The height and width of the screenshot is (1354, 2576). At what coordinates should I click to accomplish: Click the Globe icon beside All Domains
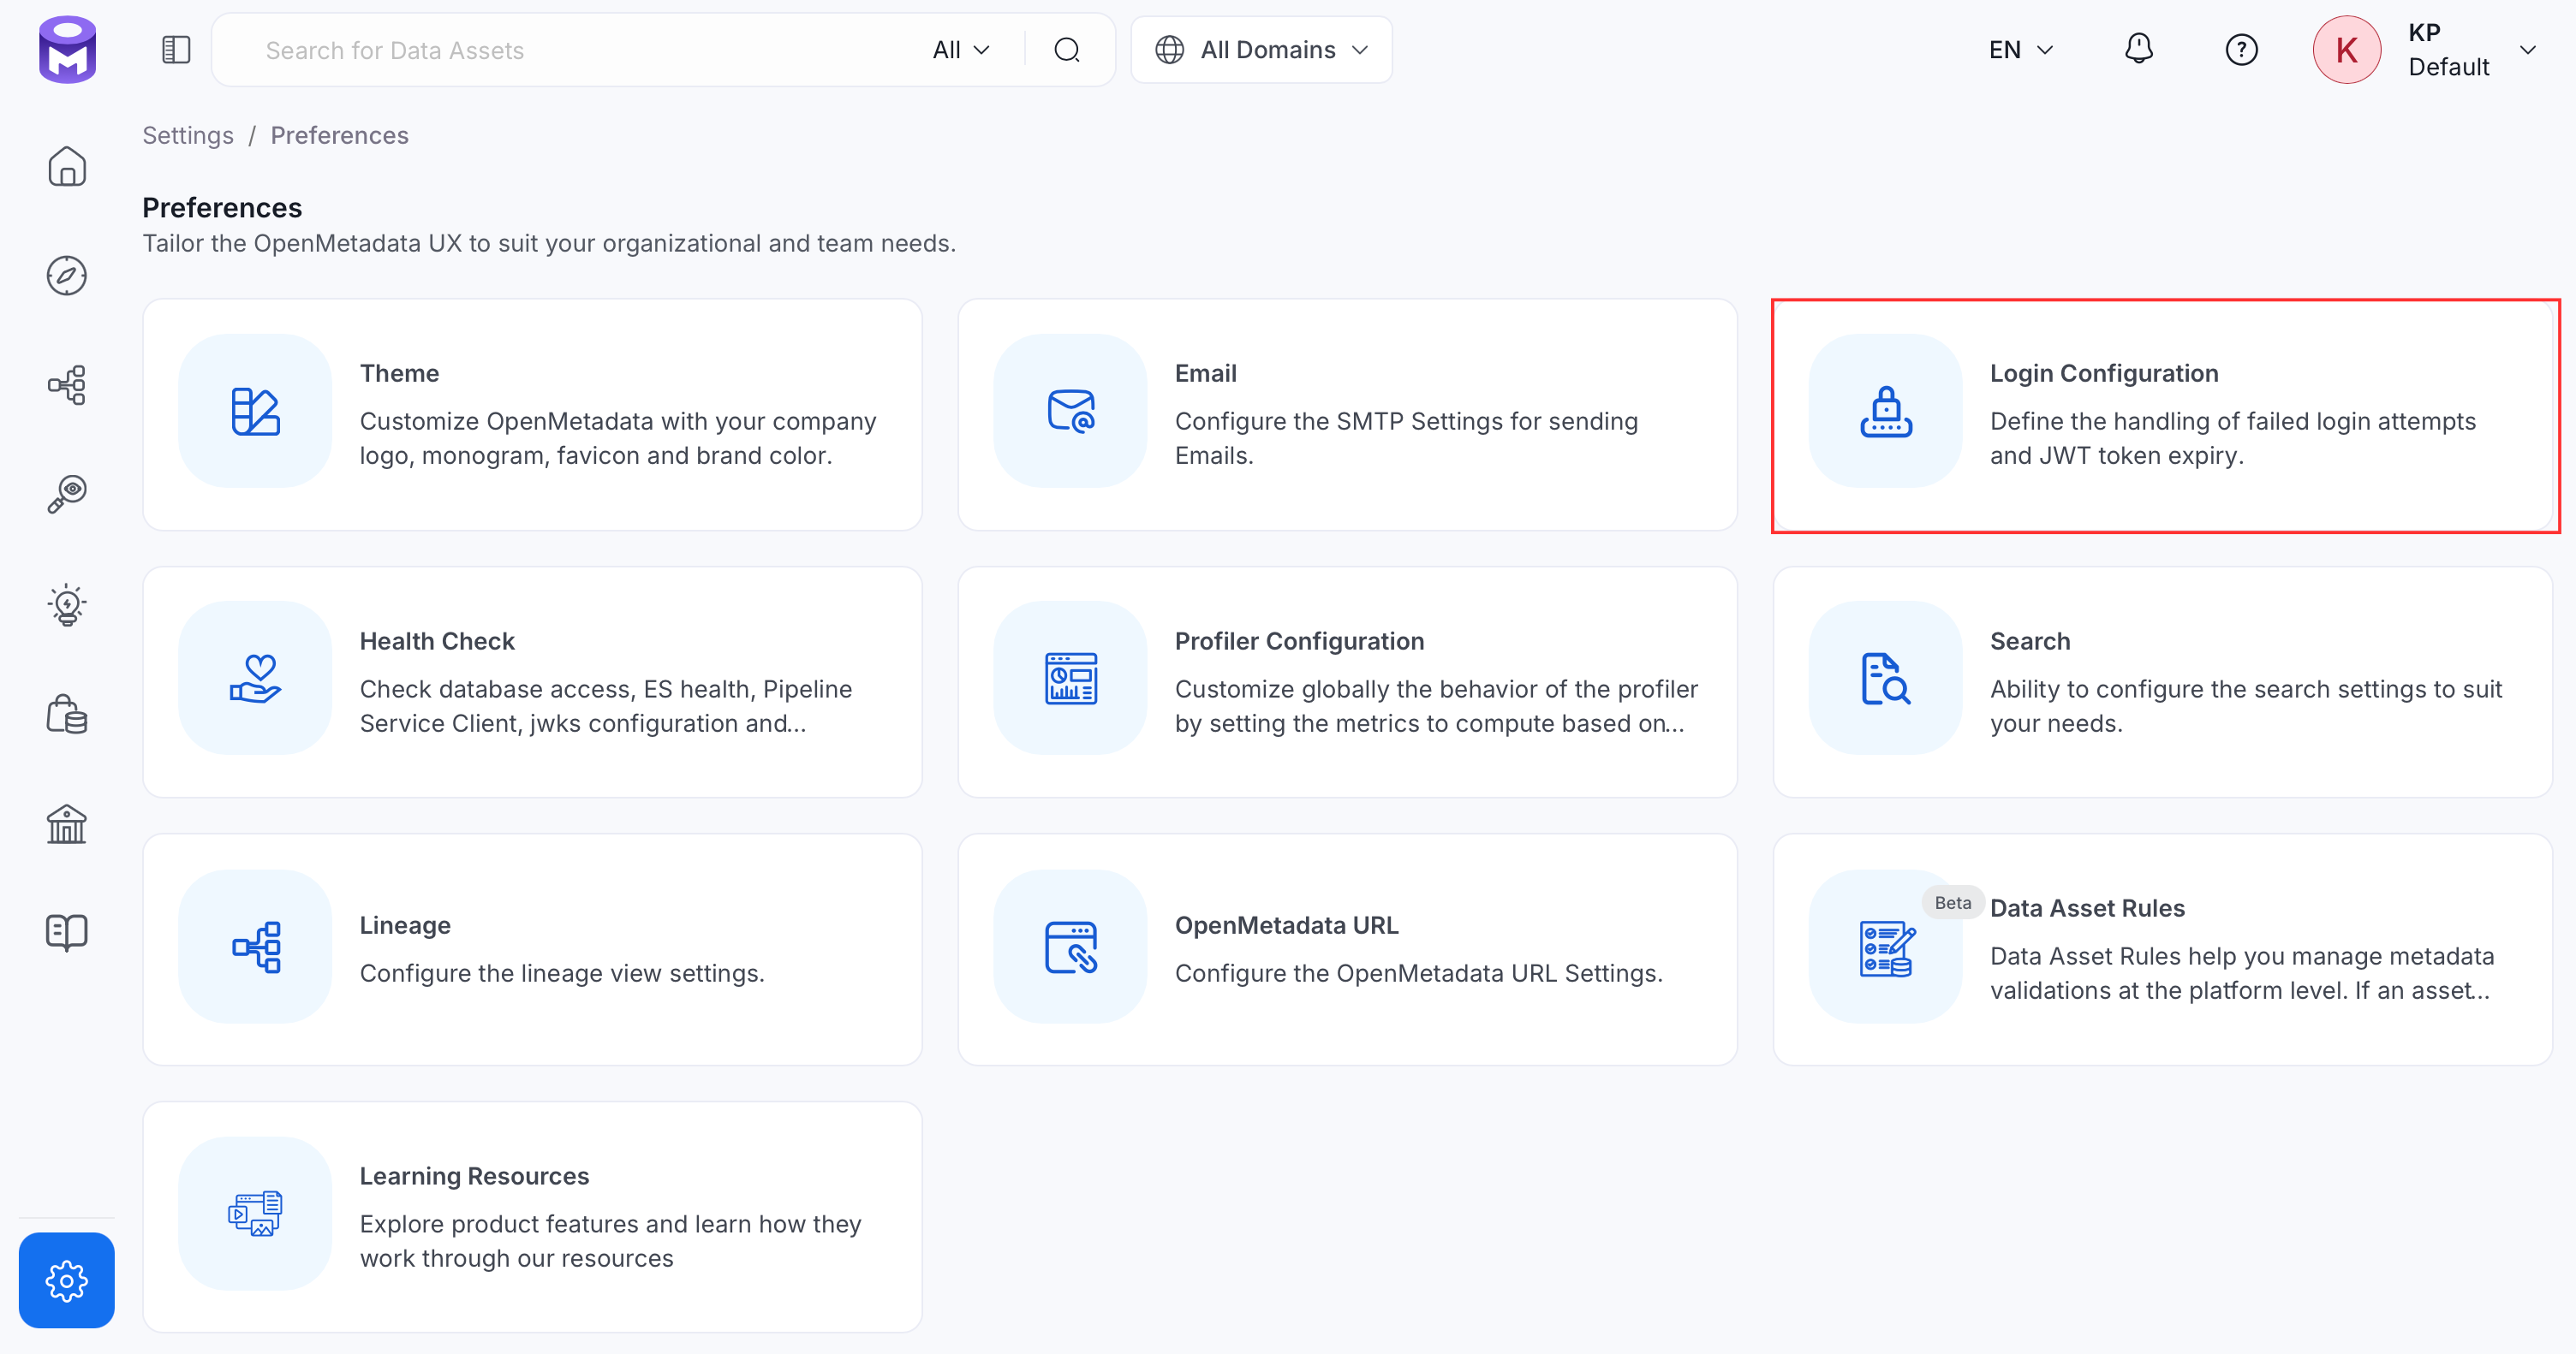(x=1169, y=50)
